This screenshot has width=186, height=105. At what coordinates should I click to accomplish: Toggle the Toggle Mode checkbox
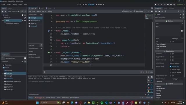click(171, 57)
